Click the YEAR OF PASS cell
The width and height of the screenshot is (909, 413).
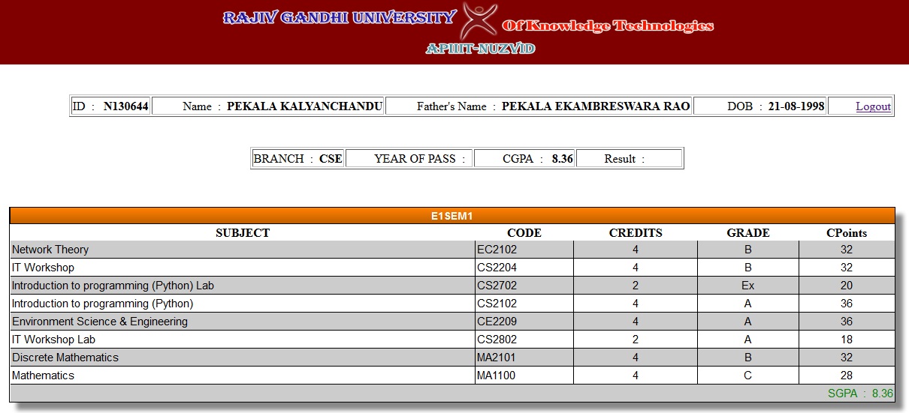[x=410, y=159]
